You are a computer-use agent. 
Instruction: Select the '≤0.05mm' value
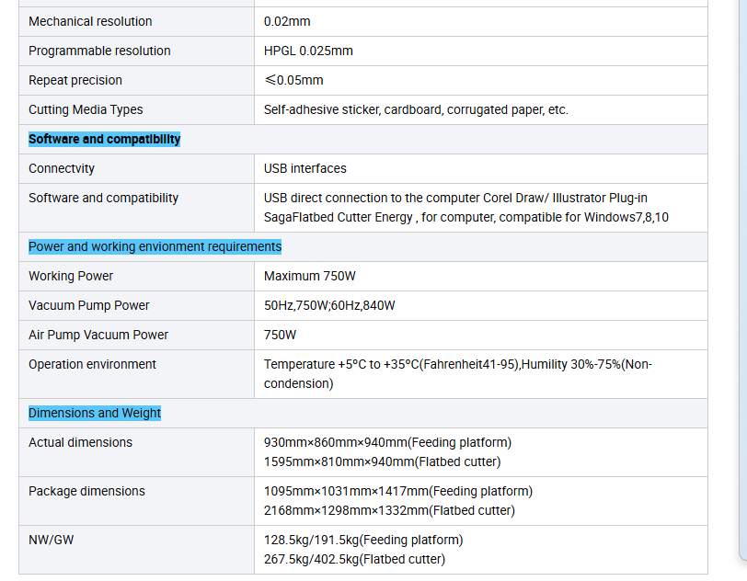point(293,80)
